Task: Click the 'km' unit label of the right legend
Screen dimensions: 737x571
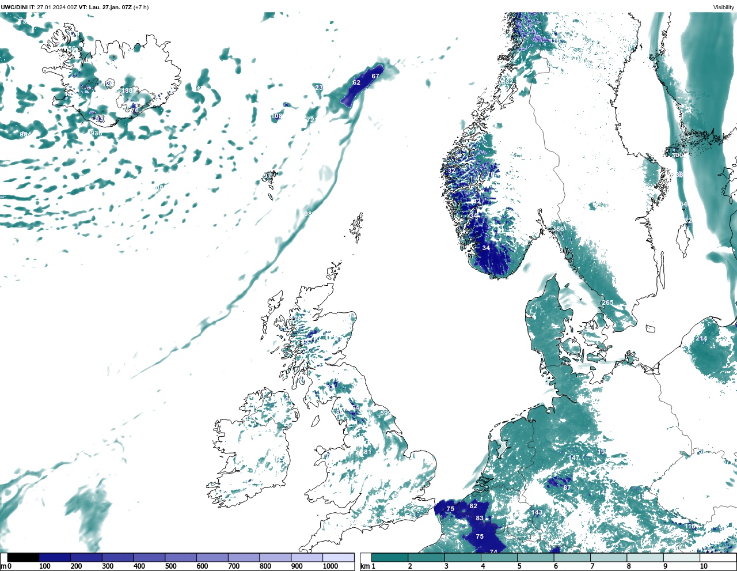Action: point(365,567)
